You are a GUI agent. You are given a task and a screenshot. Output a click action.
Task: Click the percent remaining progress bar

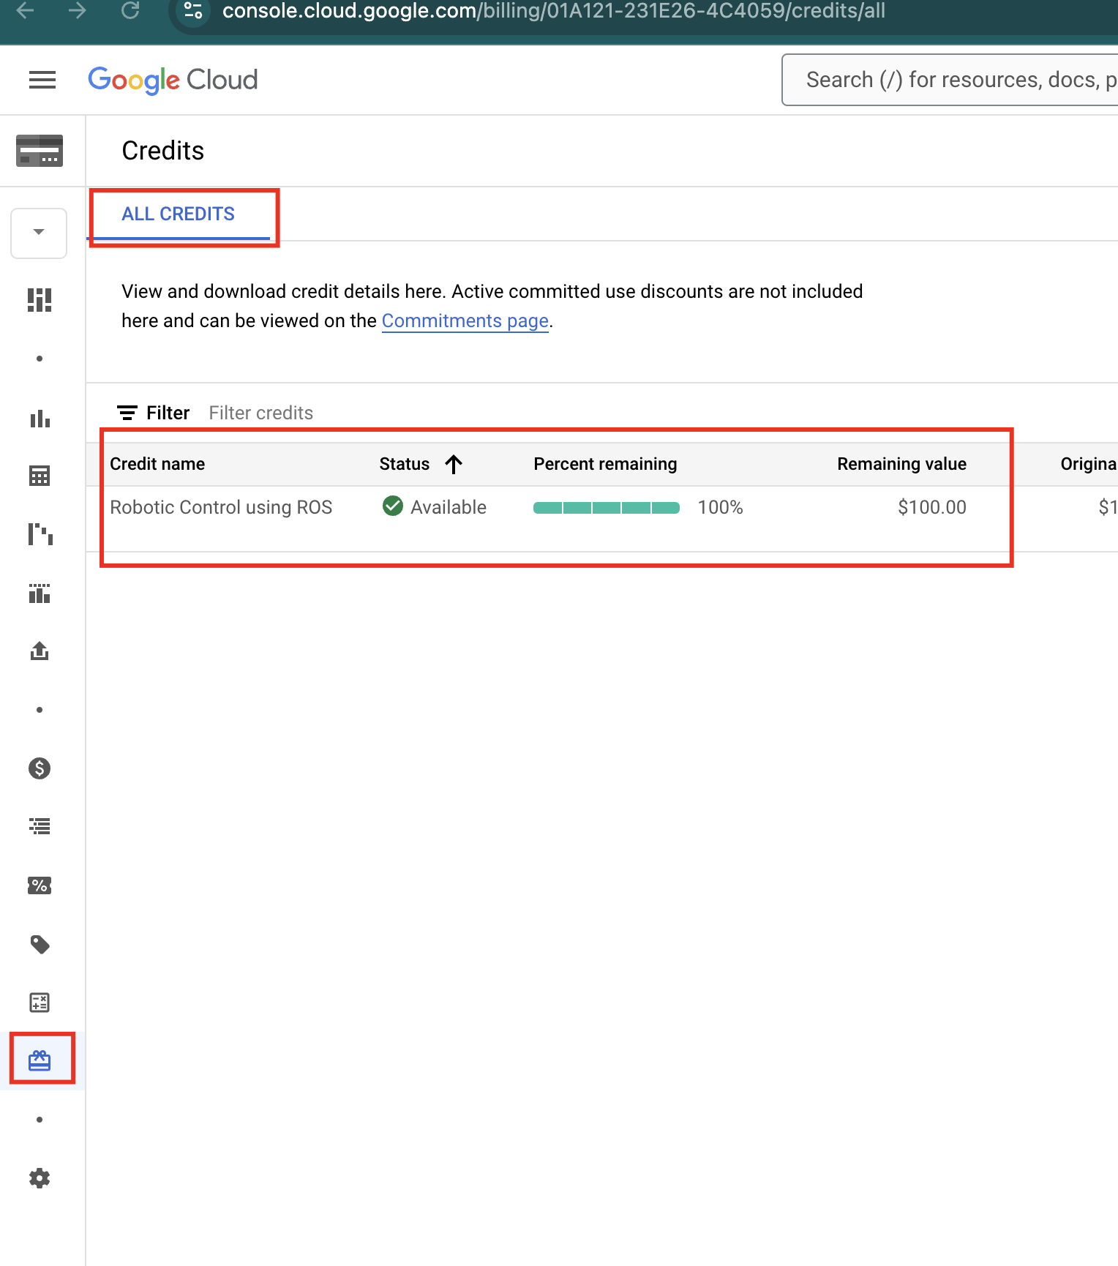(606, 508)
